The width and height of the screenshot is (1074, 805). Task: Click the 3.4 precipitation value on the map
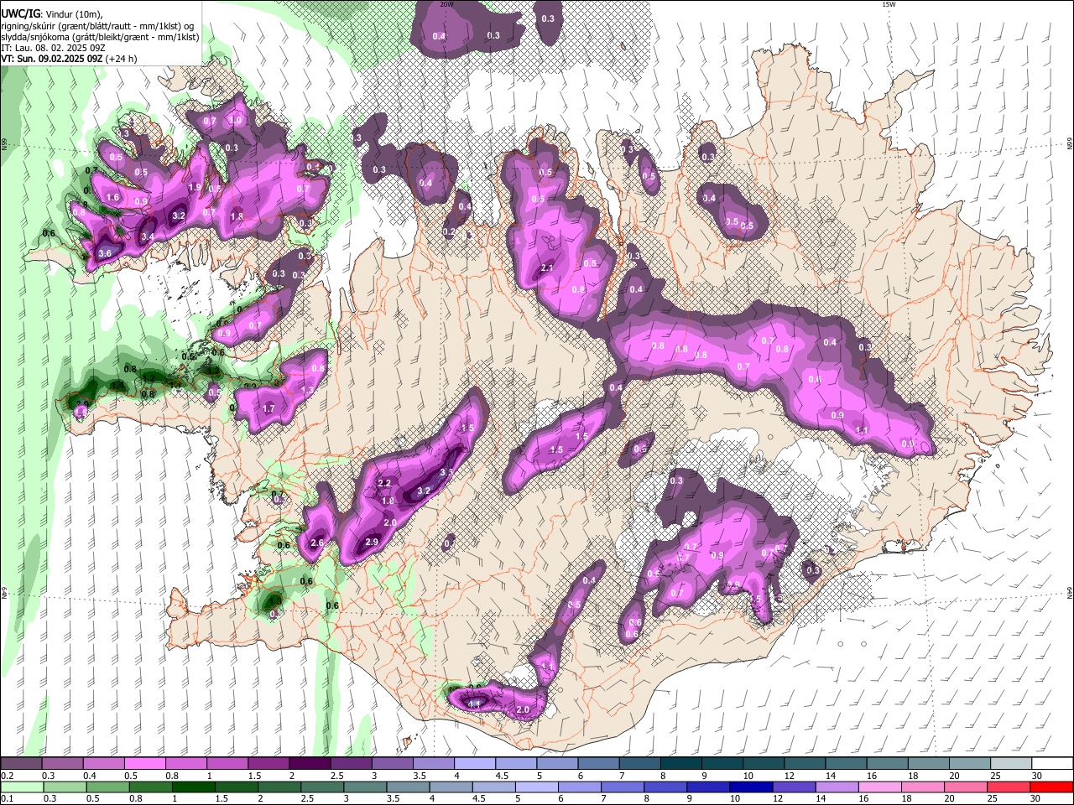pos(148,237)
